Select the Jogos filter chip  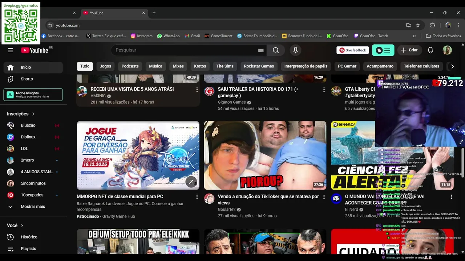tap(105, 66)
